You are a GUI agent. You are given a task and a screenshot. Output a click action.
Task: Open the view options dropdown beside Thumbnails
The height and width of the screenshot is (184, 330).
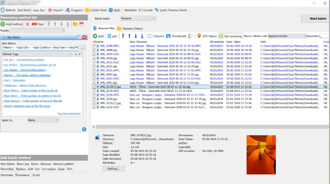tap(191, 36)
